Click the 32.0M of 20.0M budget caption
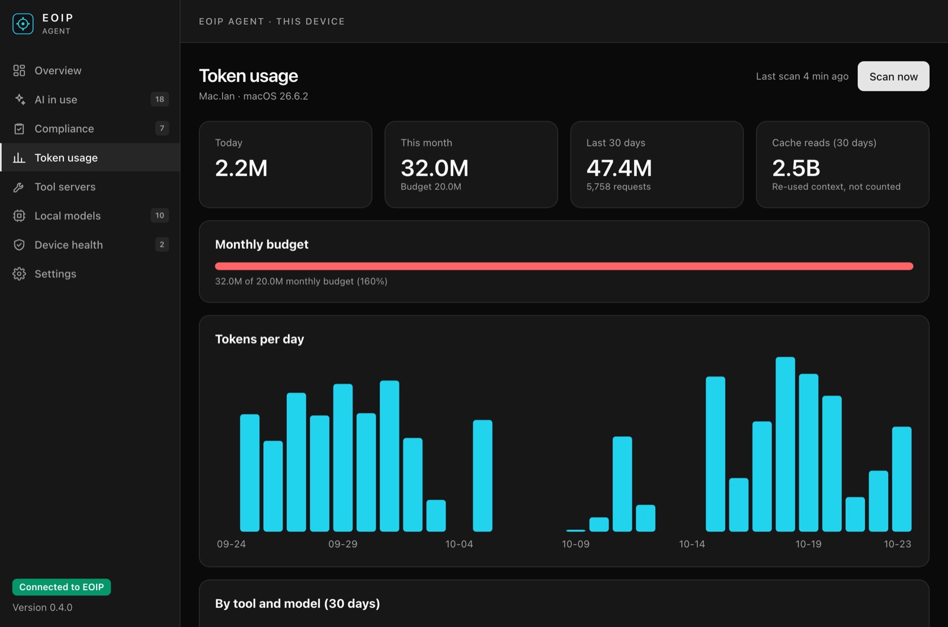 (301, 281)
